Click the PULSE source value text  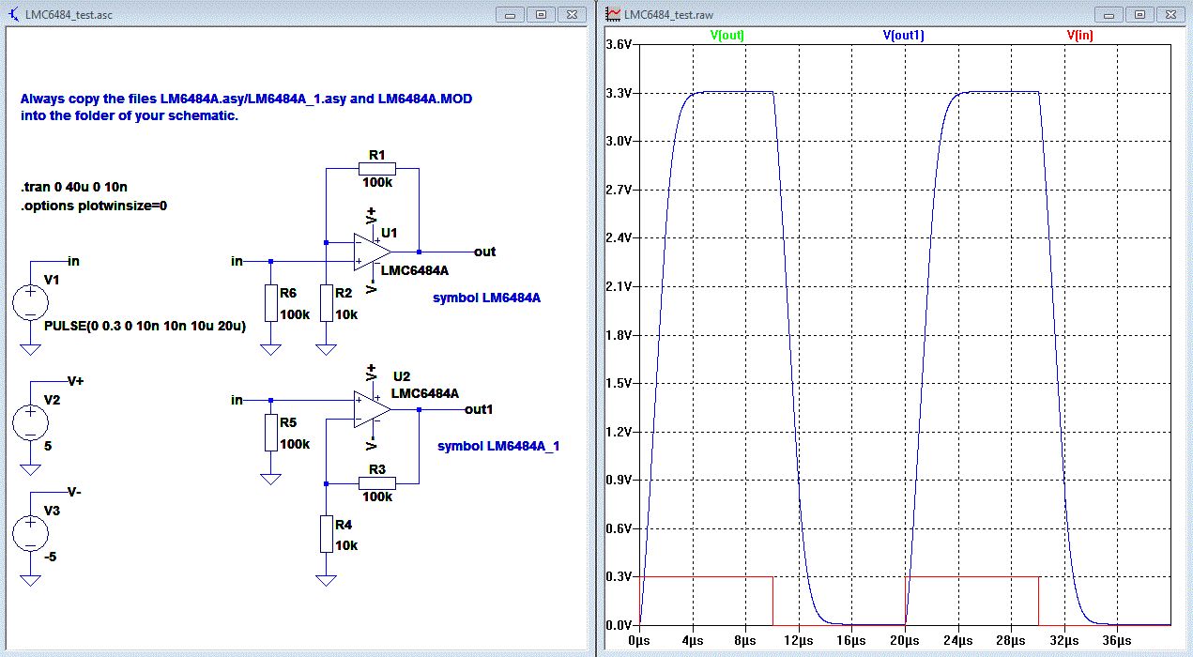[x=145, y=326]
